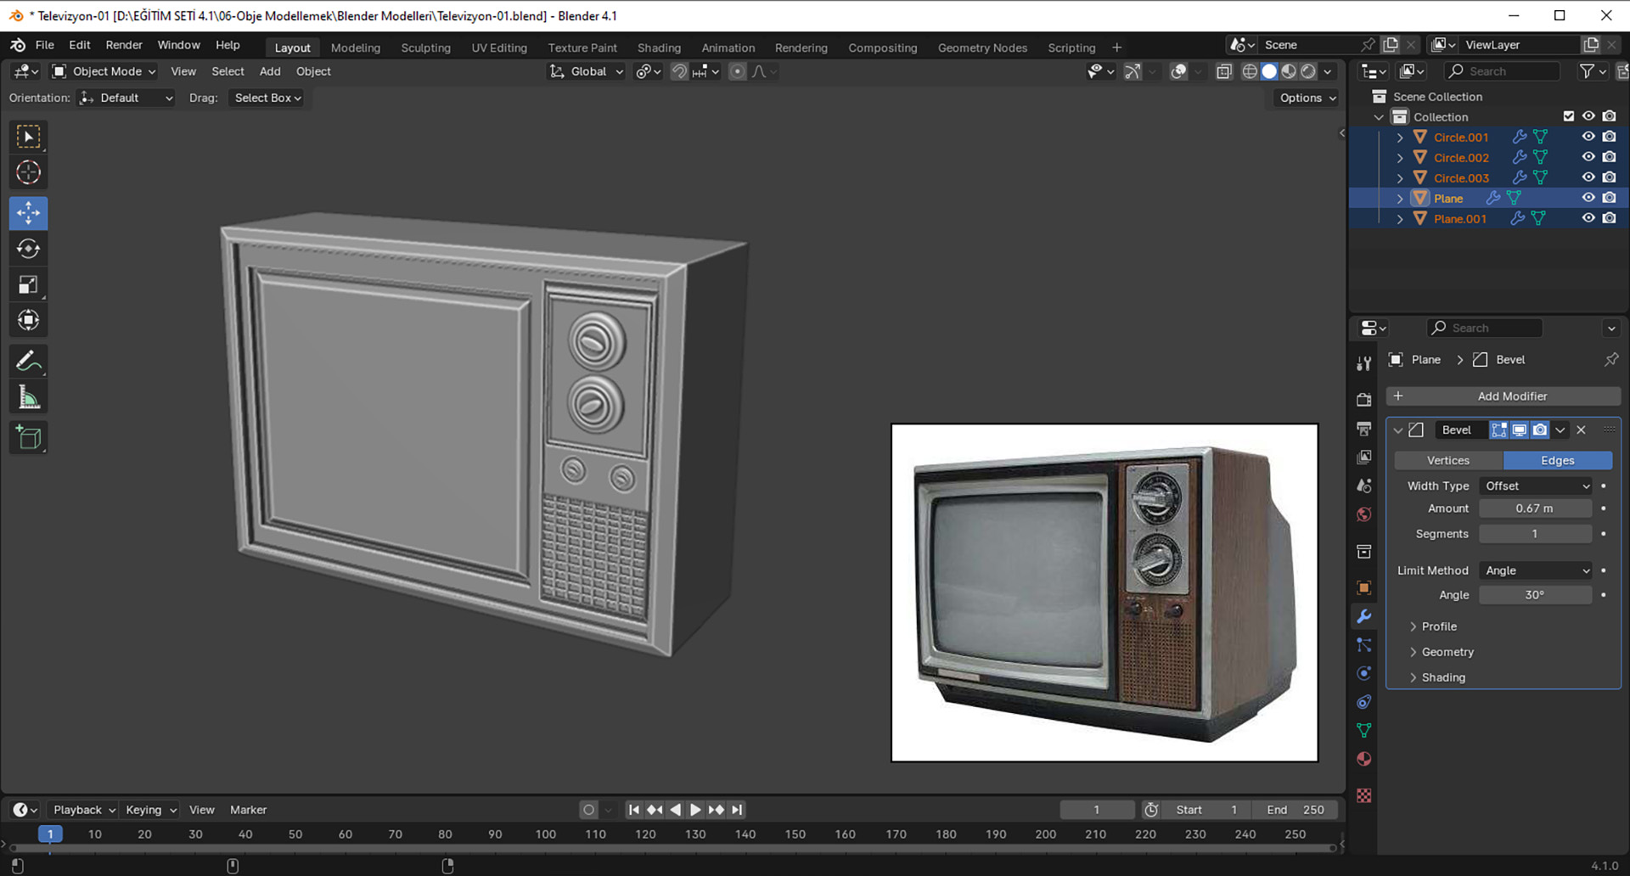The height and width of the screenshot is (876, 1630).
Task: Disable rendering for Plane.001
Action: pos(1609,218)
